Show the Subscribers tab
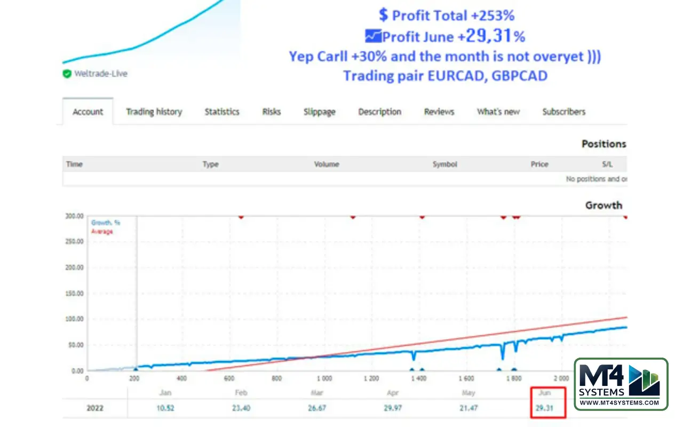 pos(563,112)
